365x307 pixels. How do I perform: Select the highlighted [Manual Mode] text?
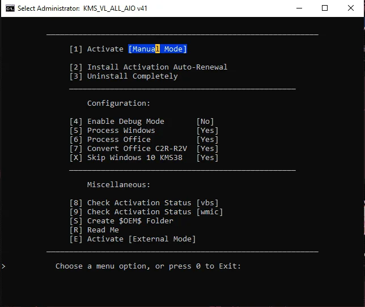coord(158,49)
